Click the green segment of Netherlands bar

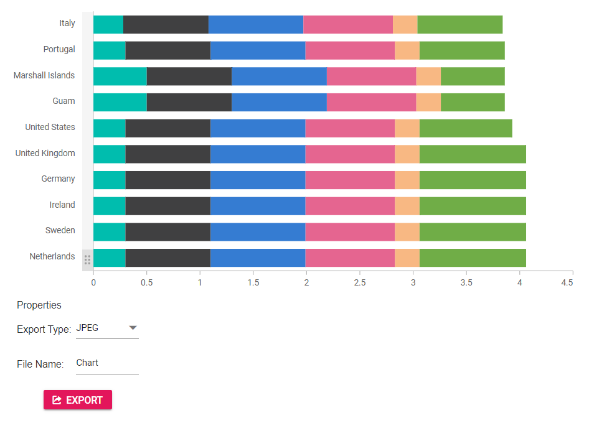point(473,258)
